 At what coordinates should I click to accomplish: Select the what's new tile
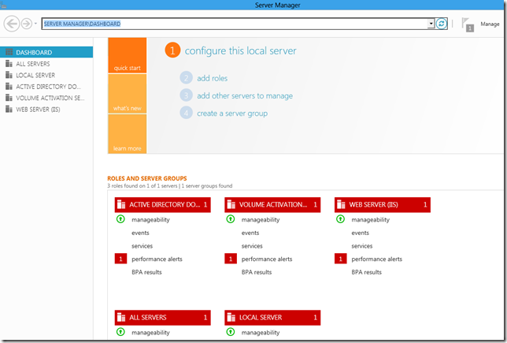point(127,94)
